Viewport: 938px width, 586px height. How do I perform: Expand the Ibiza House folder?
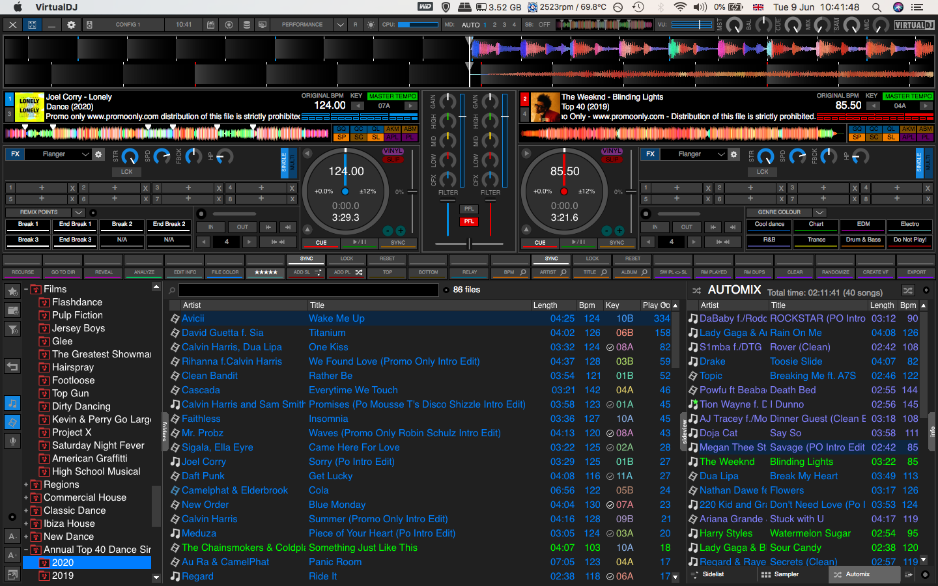26,523
